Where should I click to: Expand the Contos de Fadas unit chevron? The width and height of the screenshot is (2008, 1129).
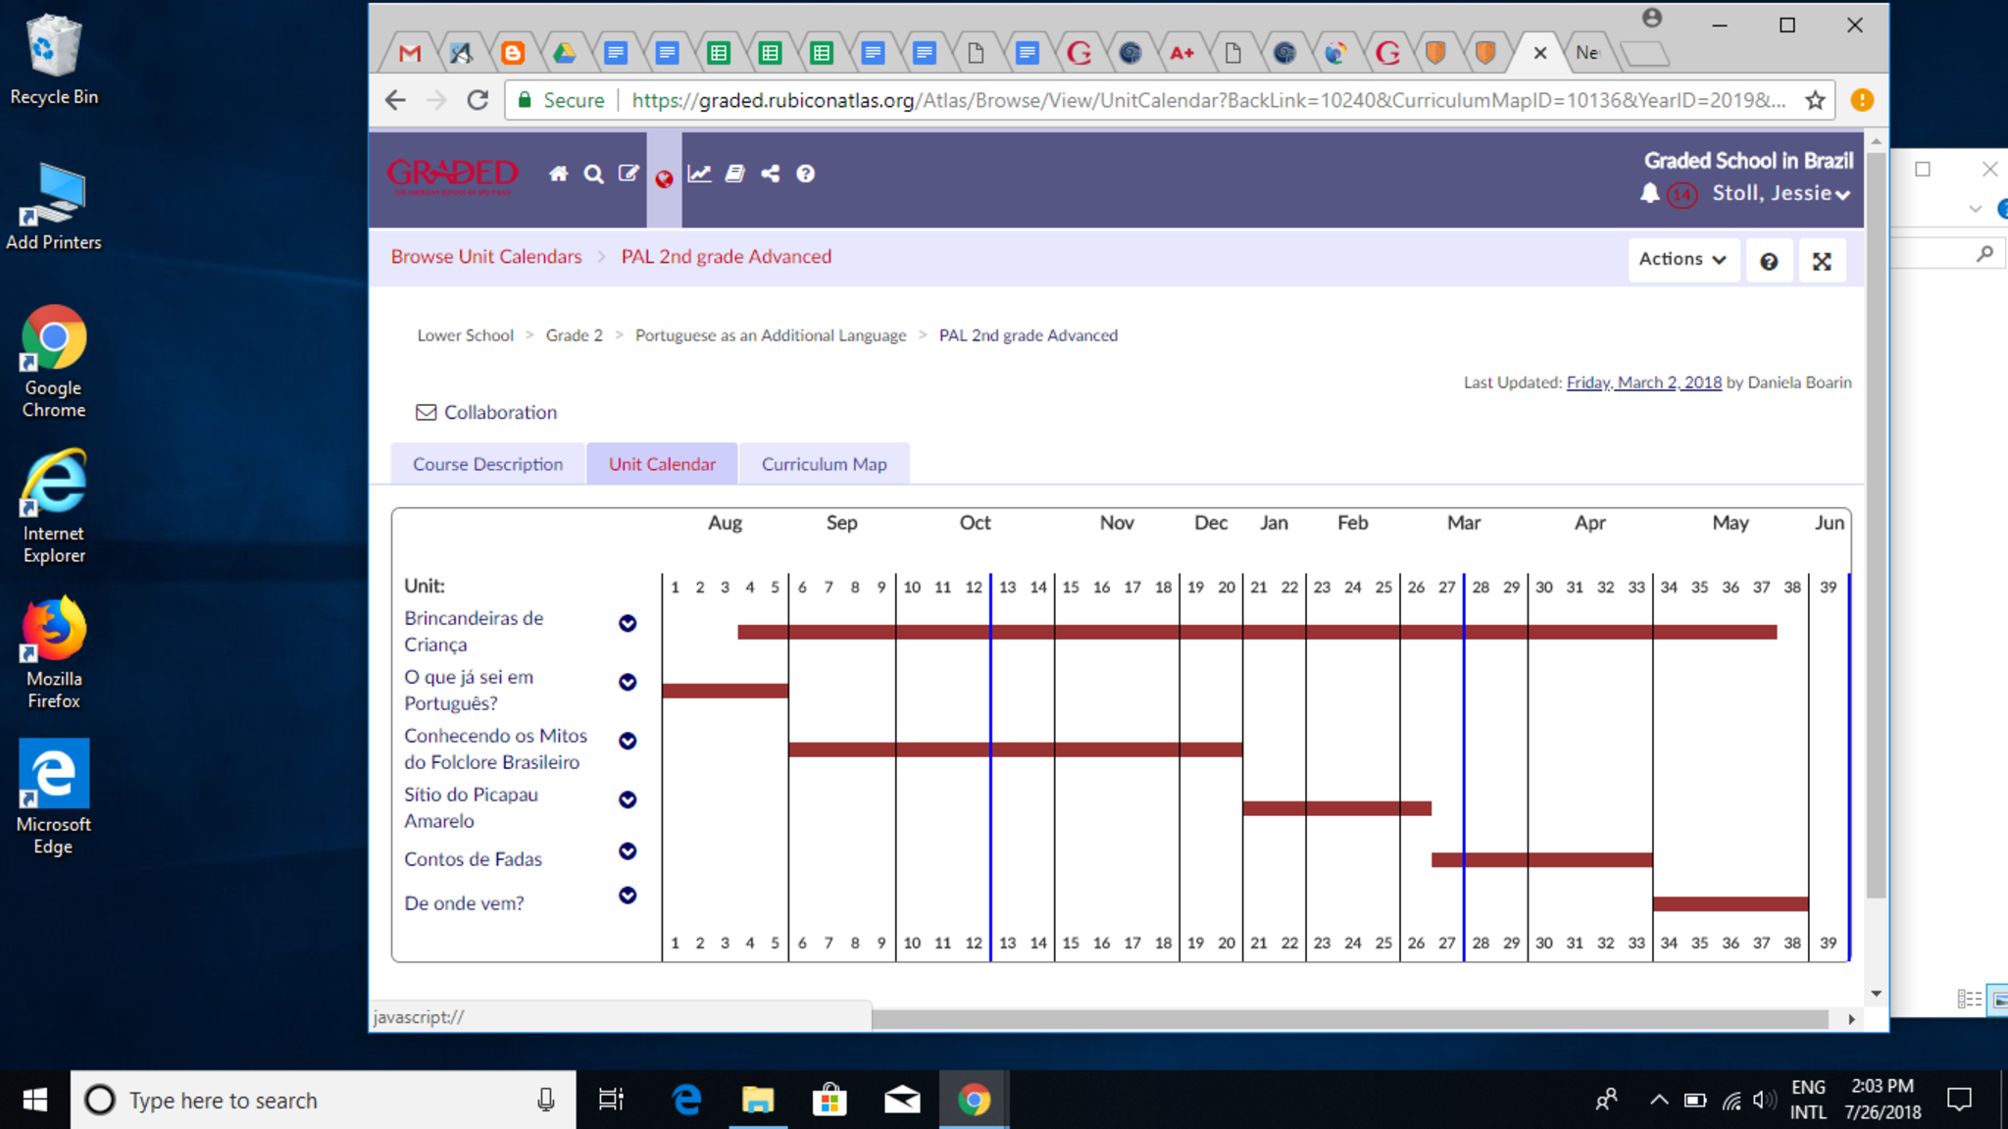tap(627, 851)
